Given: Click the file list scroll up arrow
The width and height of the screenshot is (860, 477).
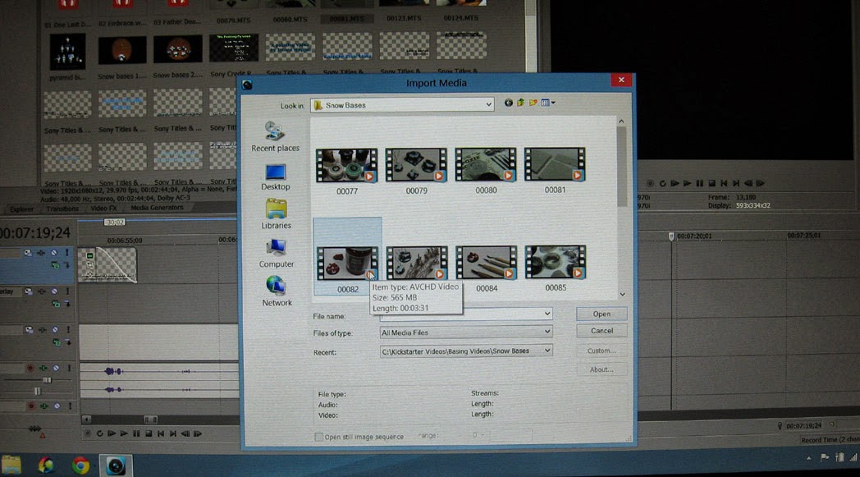Looking at the screenshot, I should click(621, 122).
